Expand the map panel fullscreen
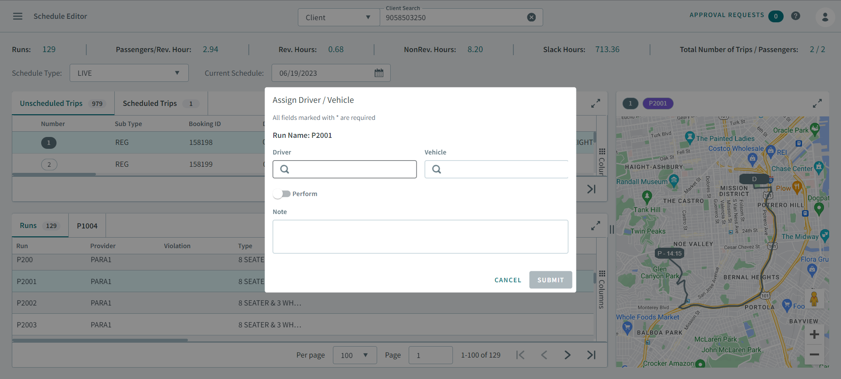841x379 pixels. pyautogui.click(x=817, y=104)
